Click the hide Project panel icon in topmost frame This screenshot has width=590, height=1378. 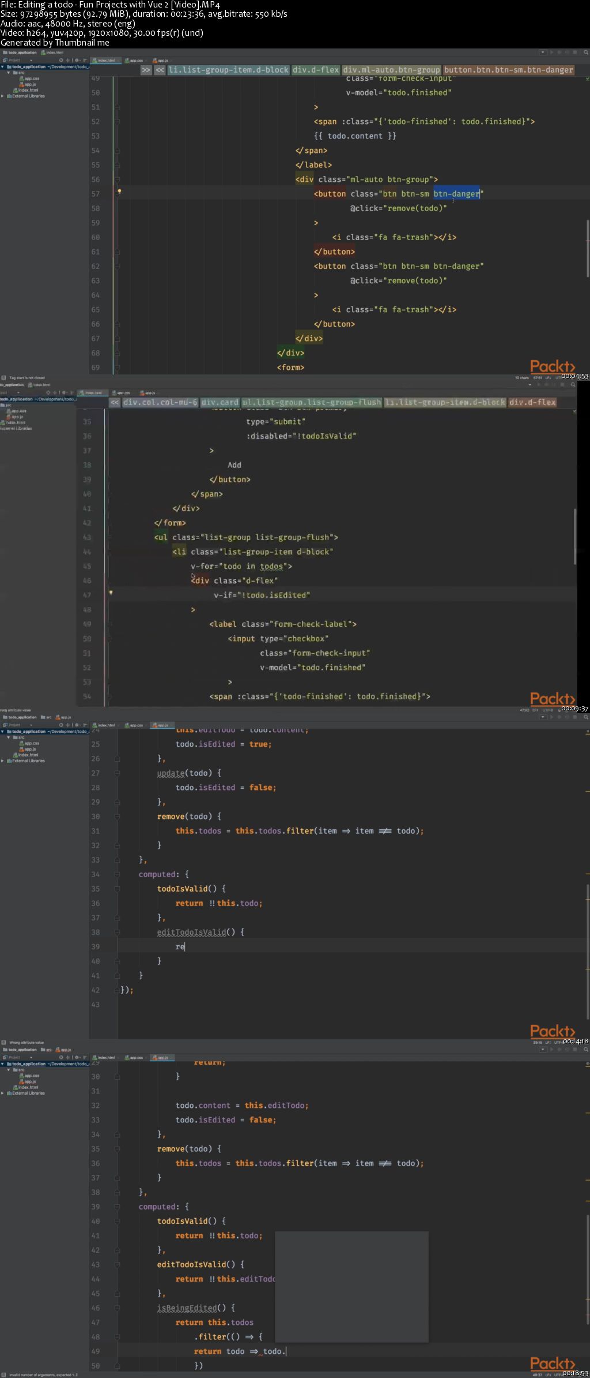click(x=85, y=61)
